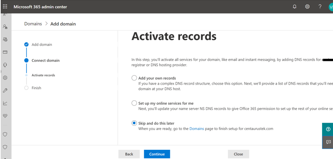Open the Support headset icon in sidebar
The width and height of the screenshot is (333, 159).
click(5, 65)
